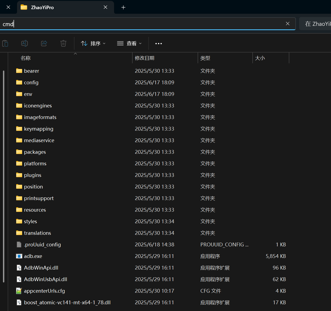Screen dimensions: 331x311
Task: Click the navigation pane vertical scrollbar
Action: 4,176
